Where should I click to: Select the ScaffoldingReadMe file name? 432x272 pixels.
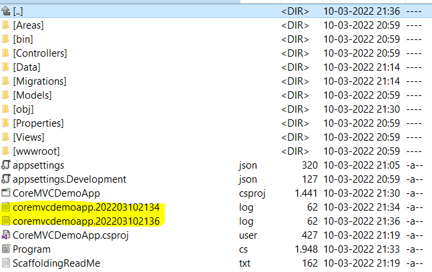tap(56, 263)
